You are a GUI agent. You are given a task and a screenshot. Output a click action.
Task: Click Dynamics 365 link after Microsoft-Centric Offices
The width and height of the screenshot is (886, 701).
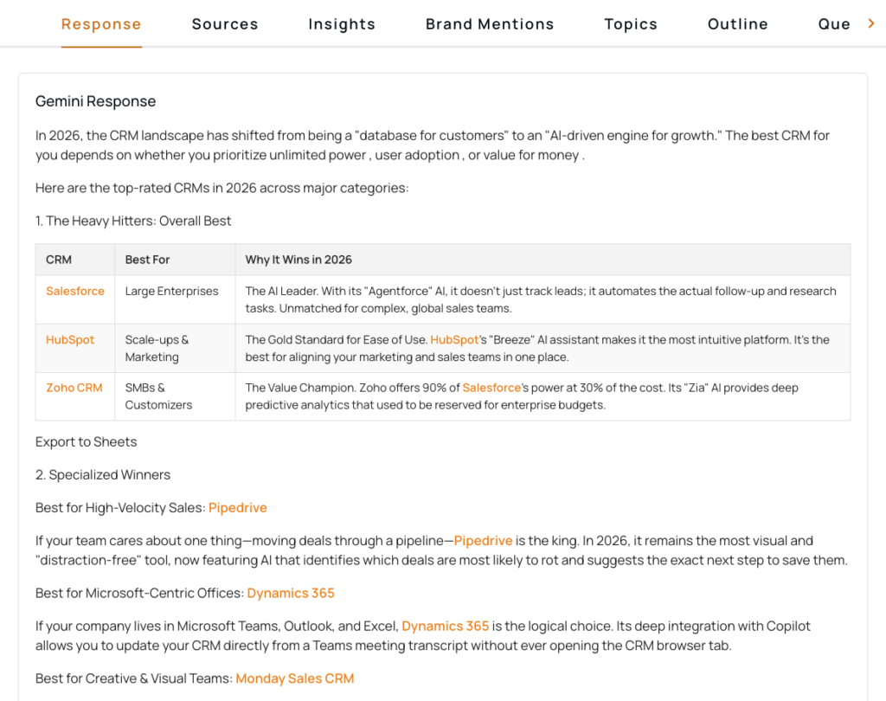pos(291,594)
